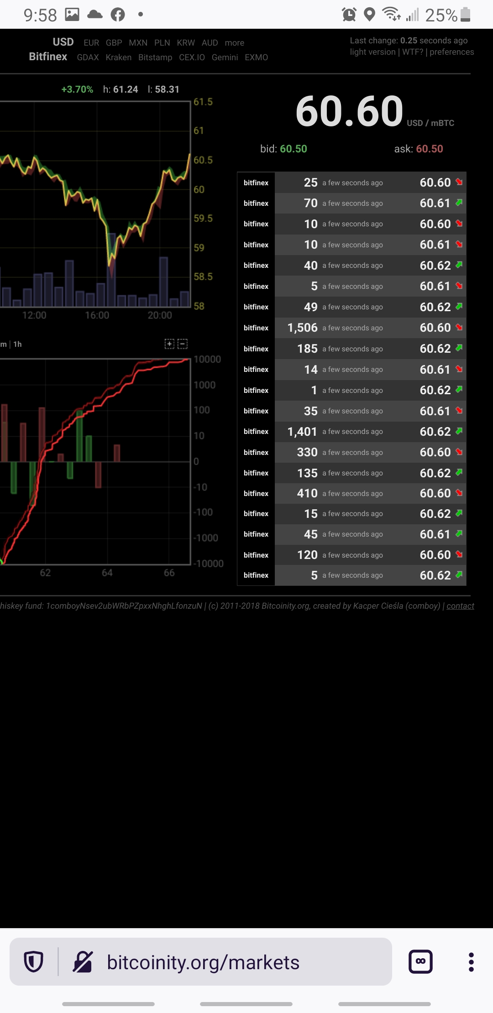
Task: Switch currency to EUR
Action: coord(91,43)
